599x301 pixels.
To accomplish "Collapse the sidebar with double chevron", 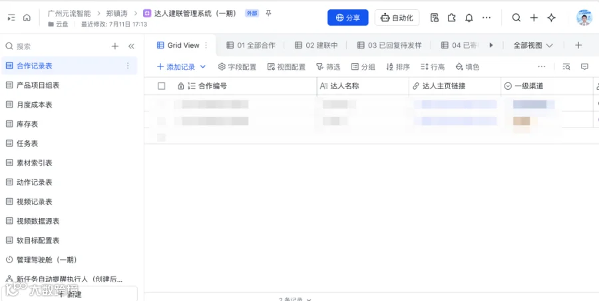I will (x=131, y=46).
